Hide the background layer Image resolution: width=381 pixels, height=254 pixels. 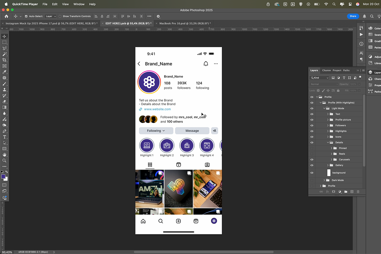pos(312,173)
